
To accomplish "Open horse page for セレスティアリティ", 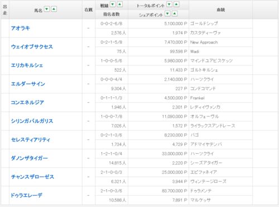I will [31, 139].
